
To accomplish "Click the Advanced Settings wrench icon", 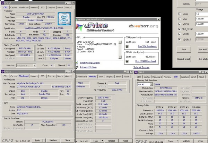I will (x=78, y=67).
